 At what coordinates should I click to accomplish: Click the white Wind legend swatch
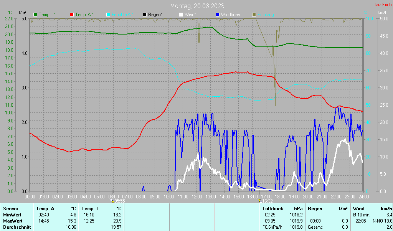tap(181, 15)
